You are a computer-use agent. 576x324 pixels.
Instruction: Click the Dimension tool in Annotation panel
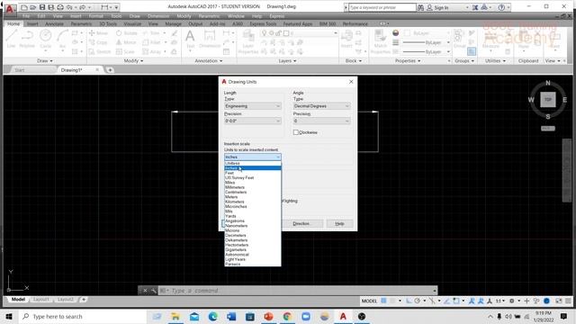210,39
